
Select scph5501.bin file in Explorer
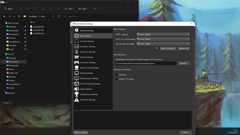tap(37, 30)
